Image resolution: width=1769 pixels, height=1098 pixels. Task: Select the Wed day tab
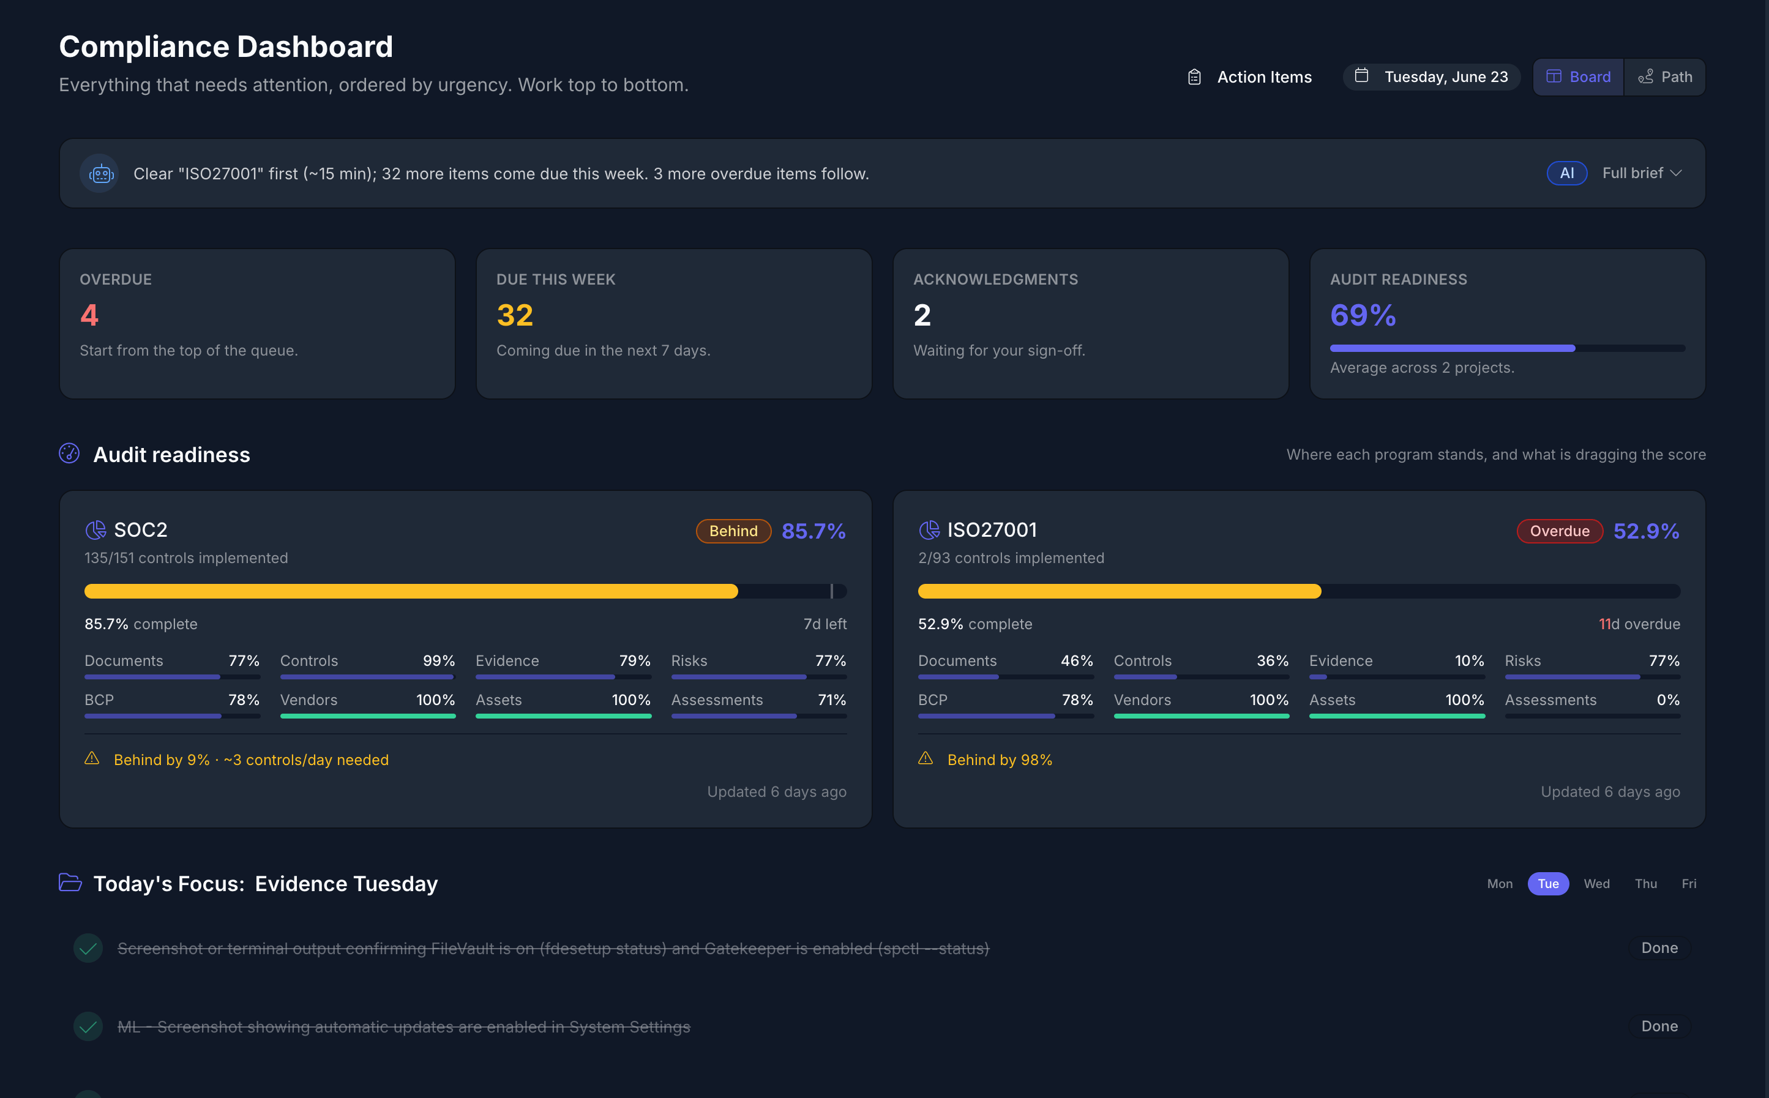1597,884
